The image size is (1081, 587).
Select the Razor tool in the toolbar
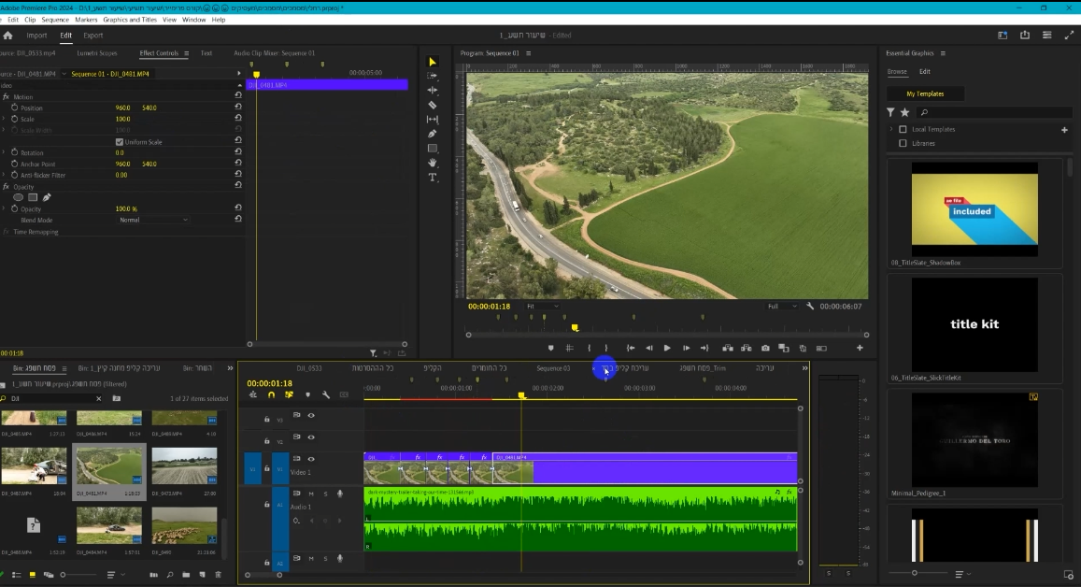click(433, 105)
